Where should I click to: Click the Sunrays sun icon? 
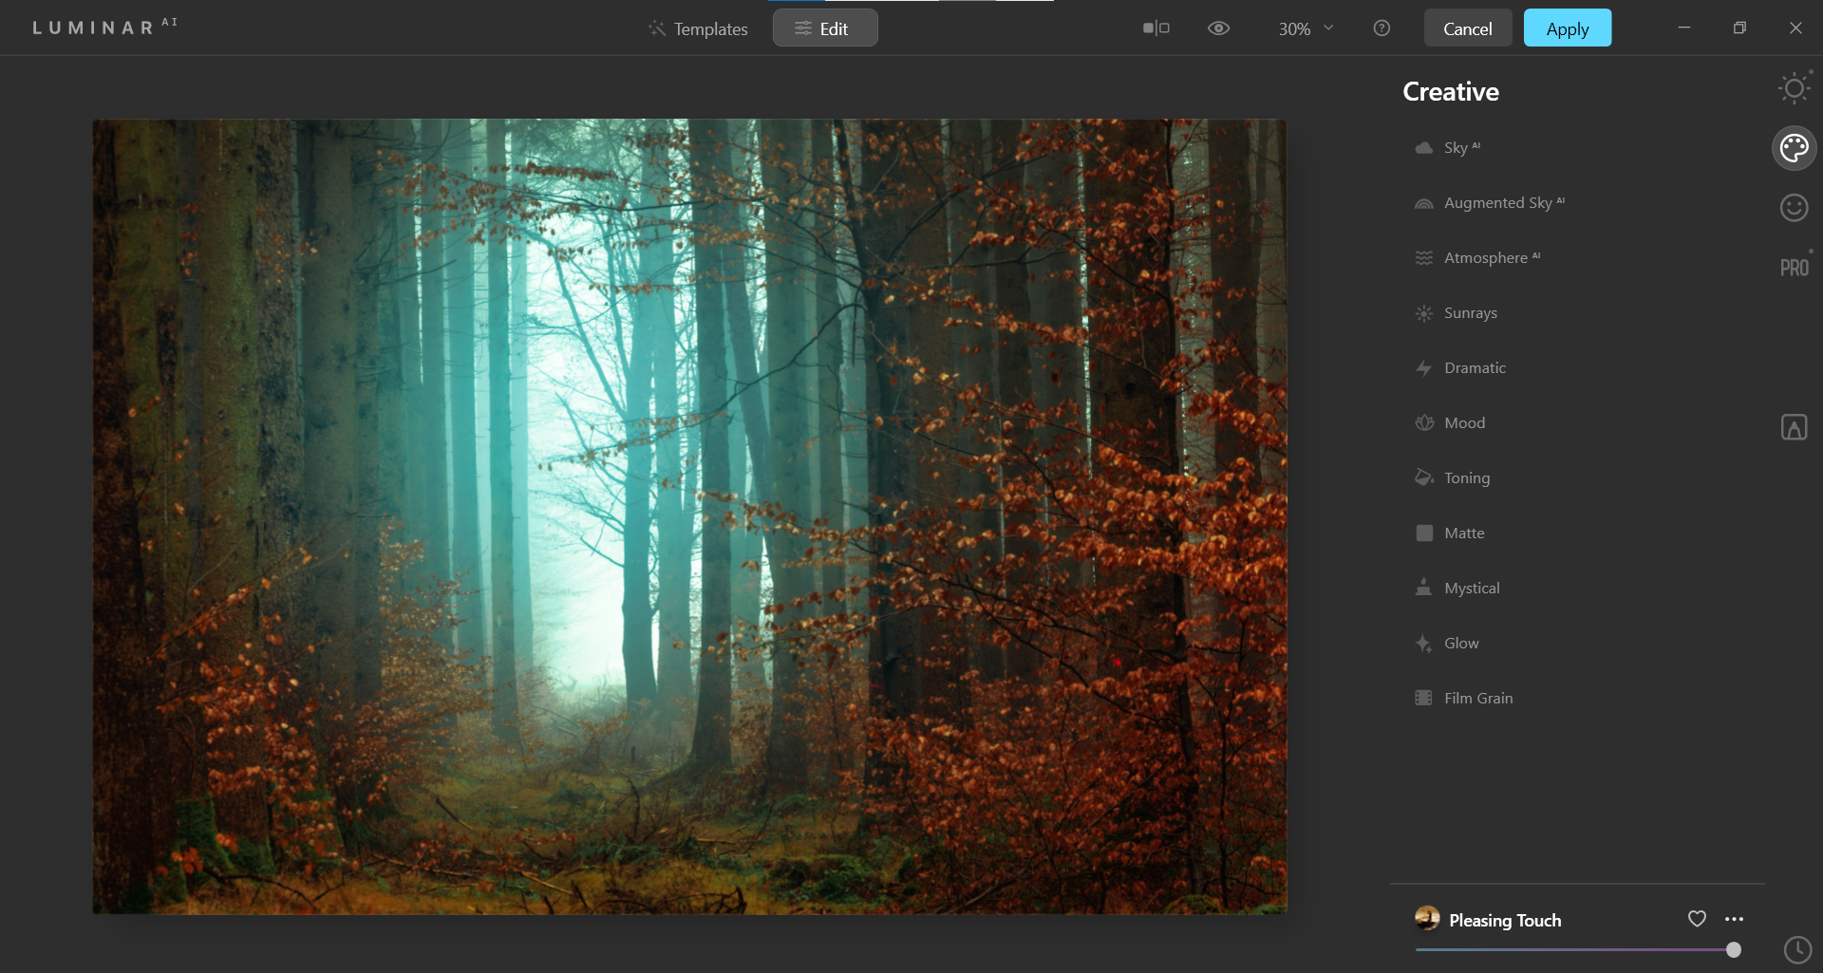pos(1423,313)
